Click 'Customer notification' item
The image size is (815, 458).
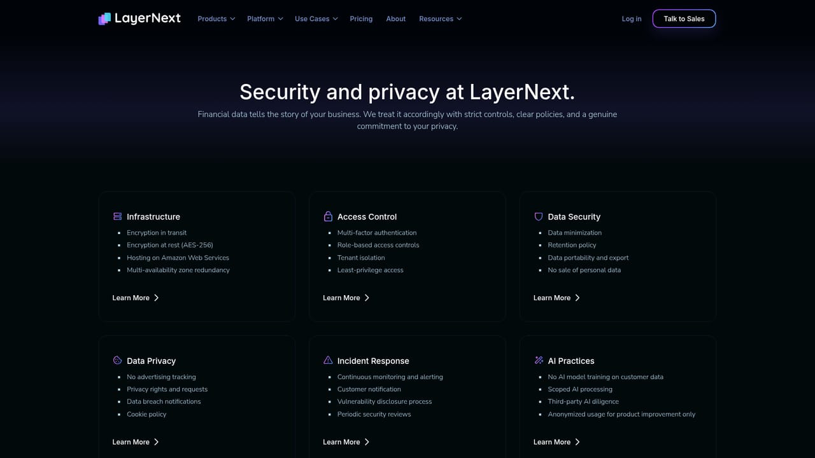(369, 389)
